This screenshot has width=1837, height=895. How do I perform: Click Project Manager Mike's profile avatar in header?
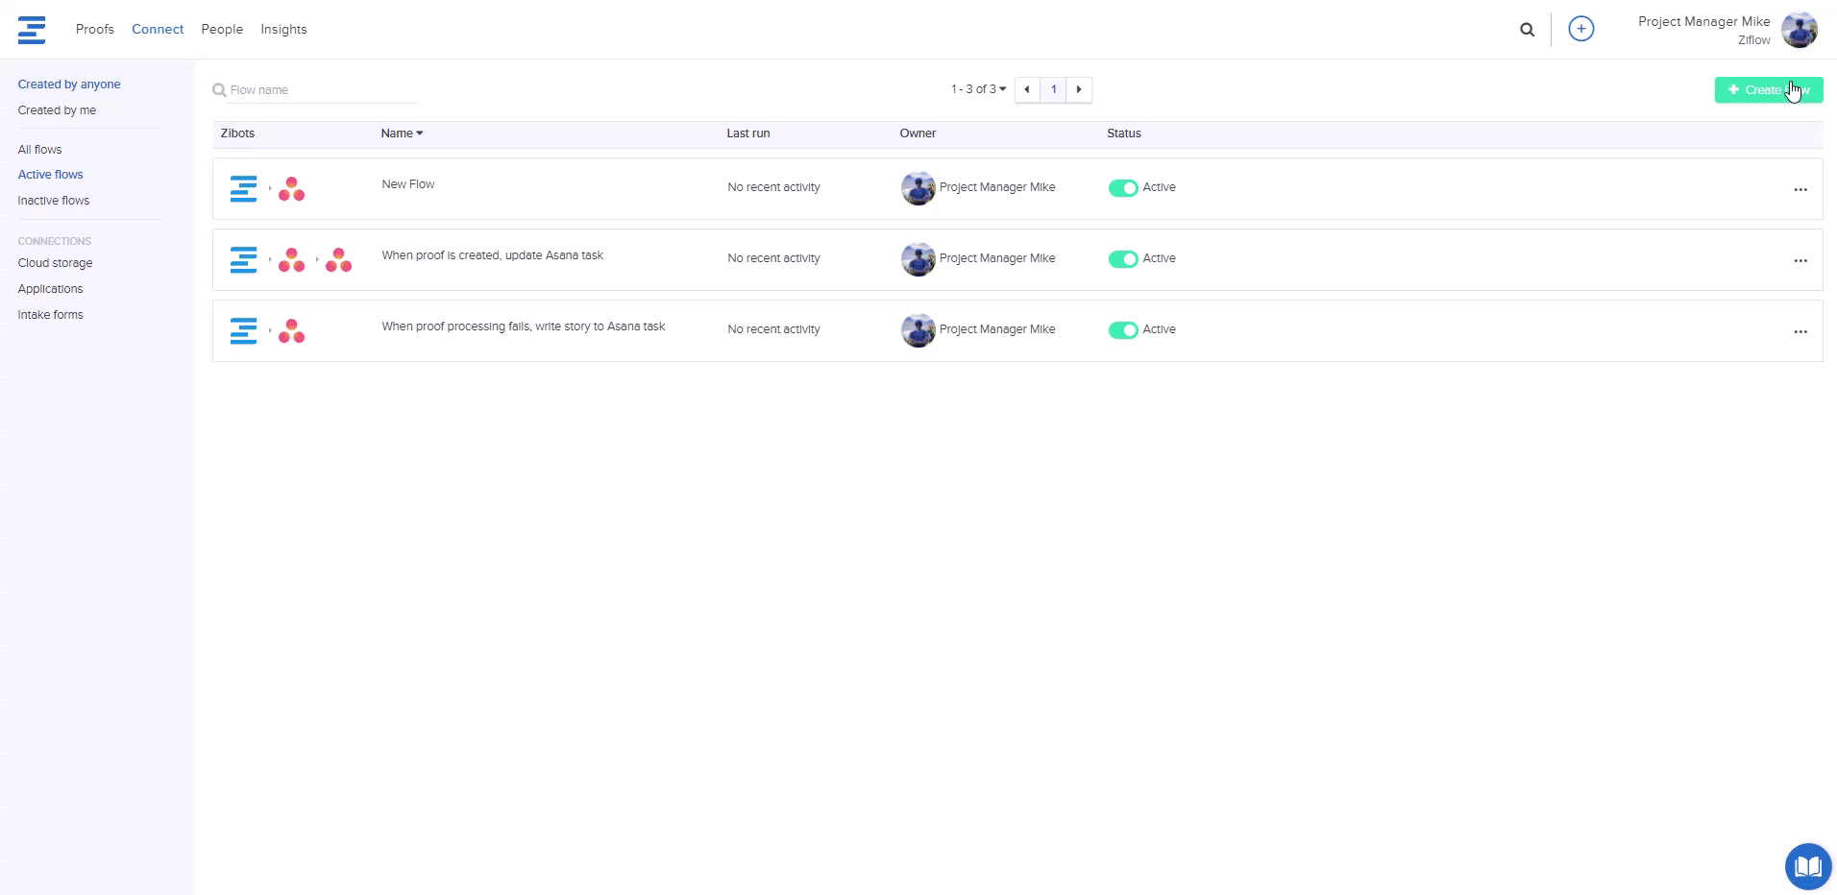pyautogui.click(x=1799, y=30)
